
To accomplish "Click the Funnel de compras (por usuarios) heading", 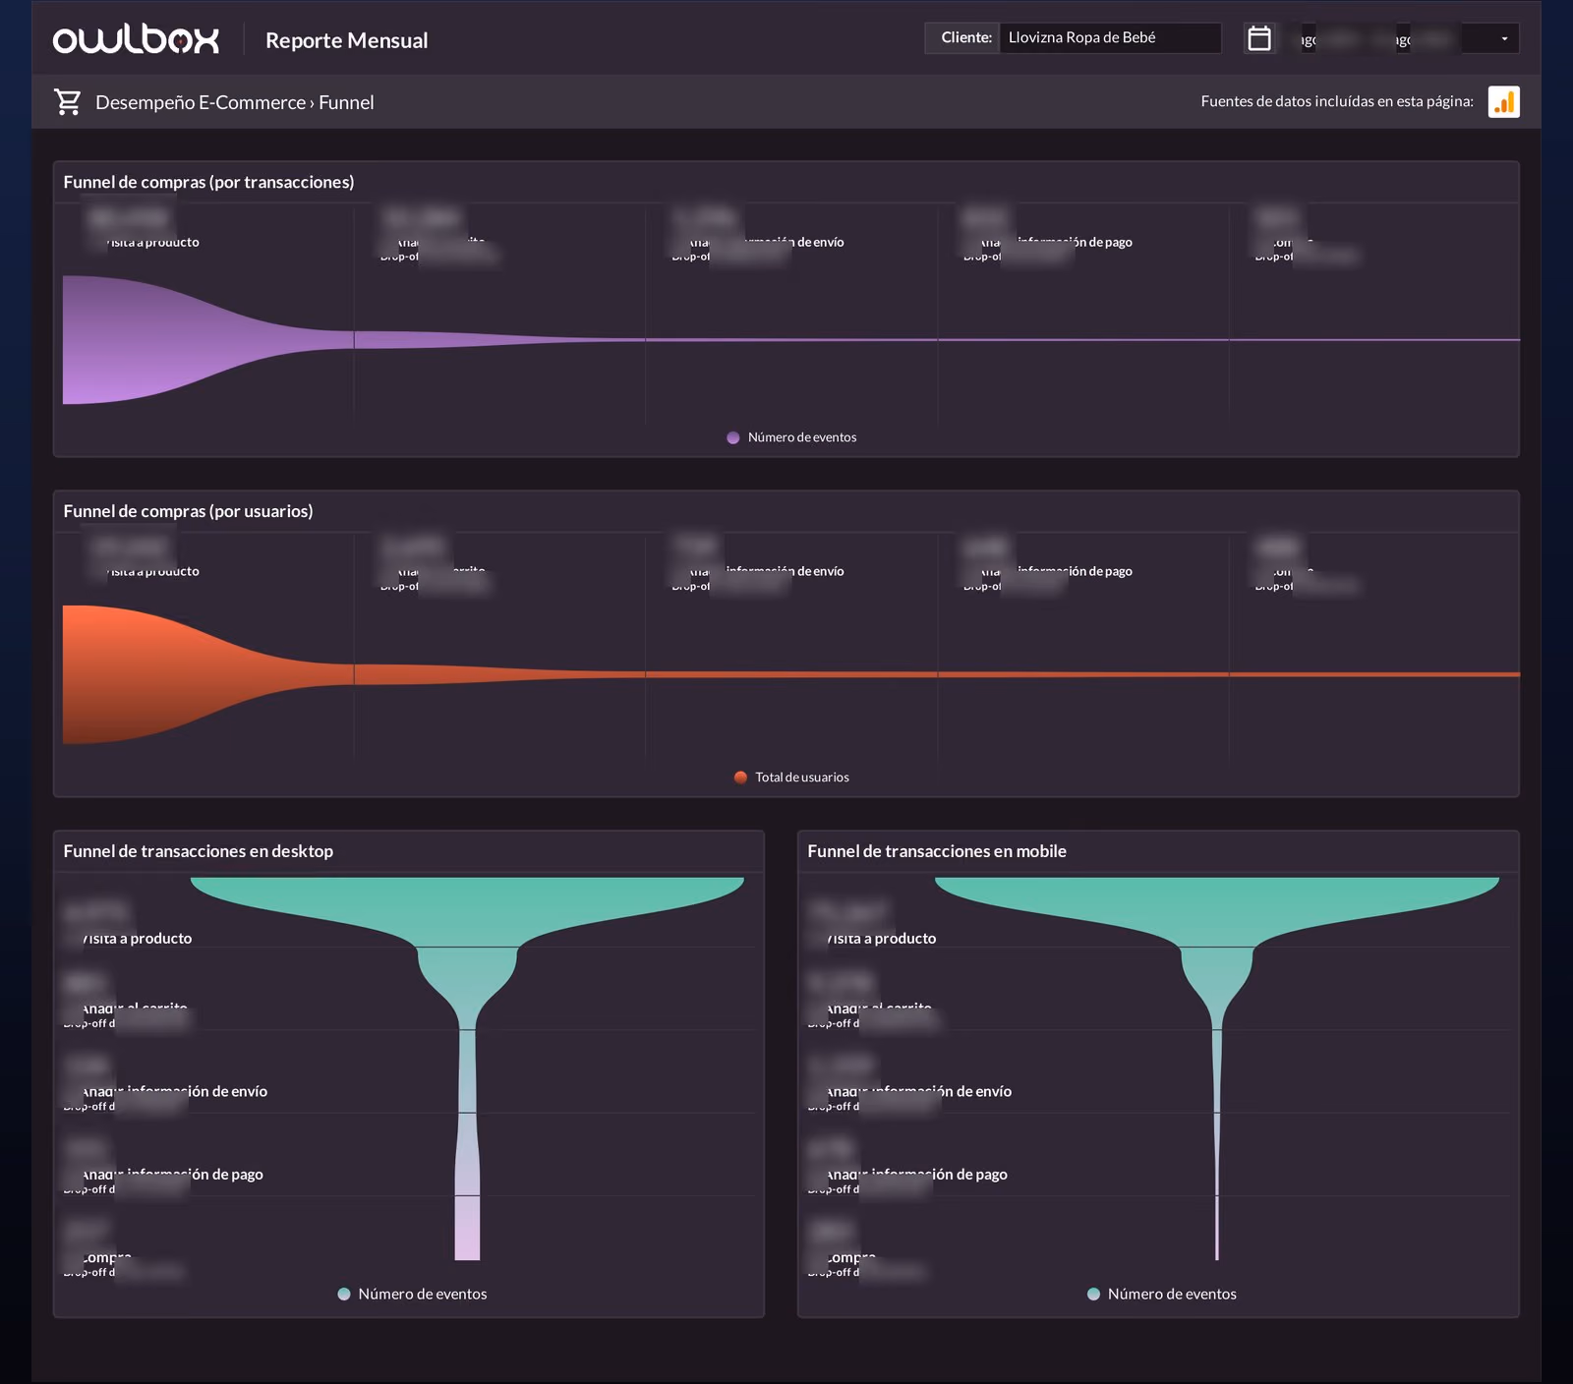I will 188,511.
